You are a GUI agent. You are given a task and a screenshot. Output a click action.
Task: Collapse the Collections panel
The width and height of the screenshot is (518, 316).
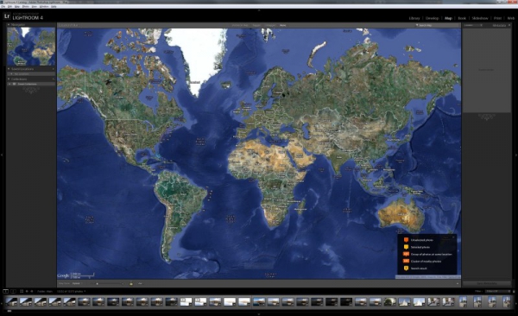(9, 79)
